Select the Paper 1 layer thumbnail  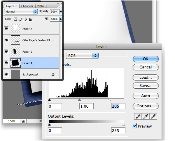point(15,51)
